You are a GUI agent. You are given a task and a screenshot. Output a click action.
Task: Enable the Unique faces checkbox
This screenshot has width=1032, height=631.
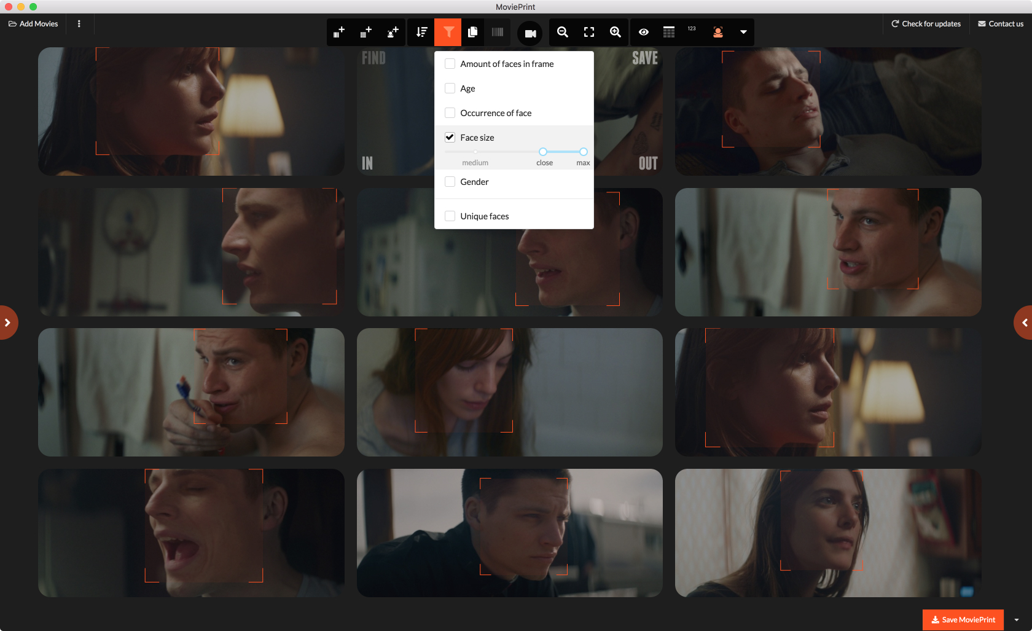(x=450, y=216)
